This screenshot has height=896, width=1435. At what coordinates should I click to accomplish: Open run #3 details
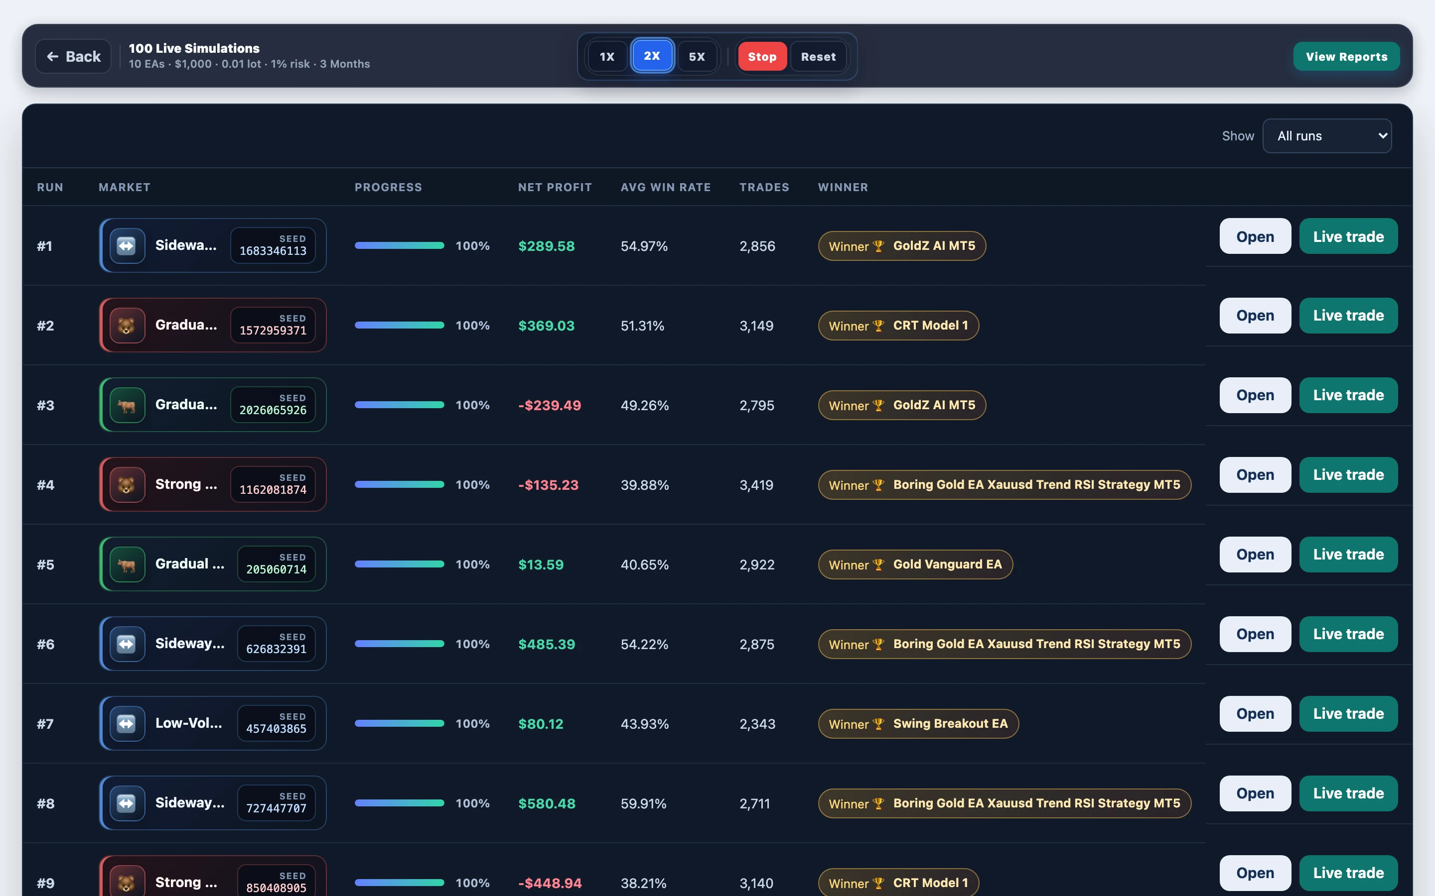[1255, 395]
